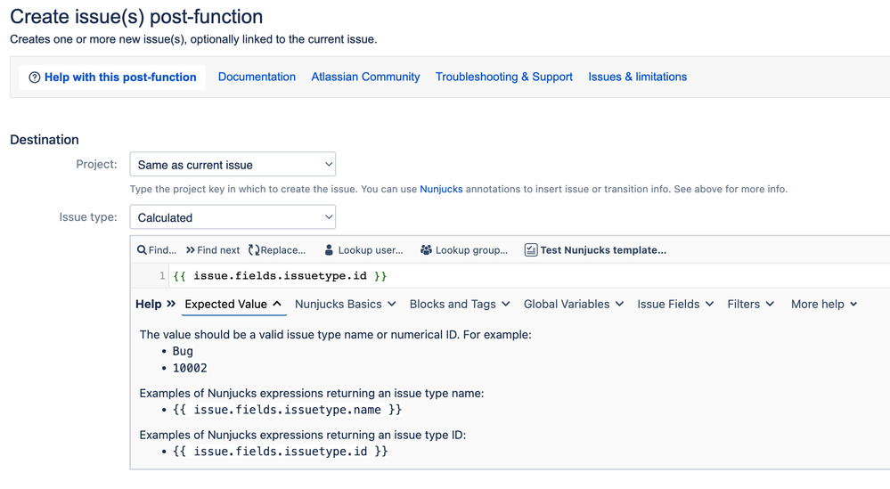
Task: Open the Documentation link
Action: coord(257,77)
